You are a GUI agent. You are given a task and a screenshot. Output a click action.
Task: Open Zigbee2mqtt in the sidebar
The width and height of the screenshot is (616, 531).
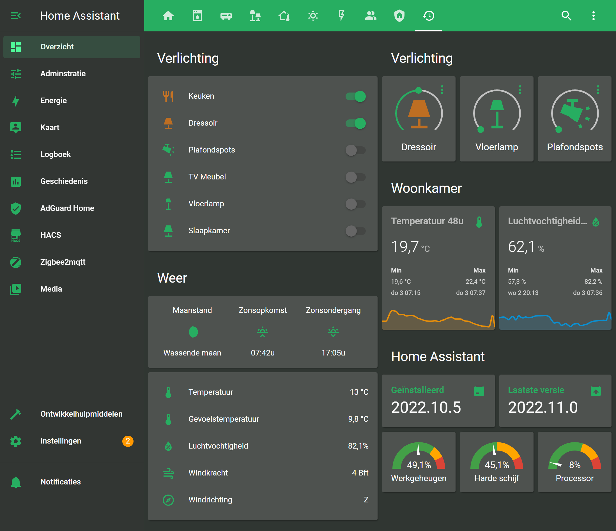coord(63,262)
